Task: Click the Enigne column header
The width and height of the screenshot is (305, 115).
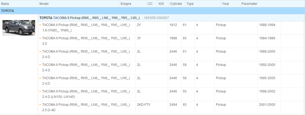Action: [x=126, y=4]
